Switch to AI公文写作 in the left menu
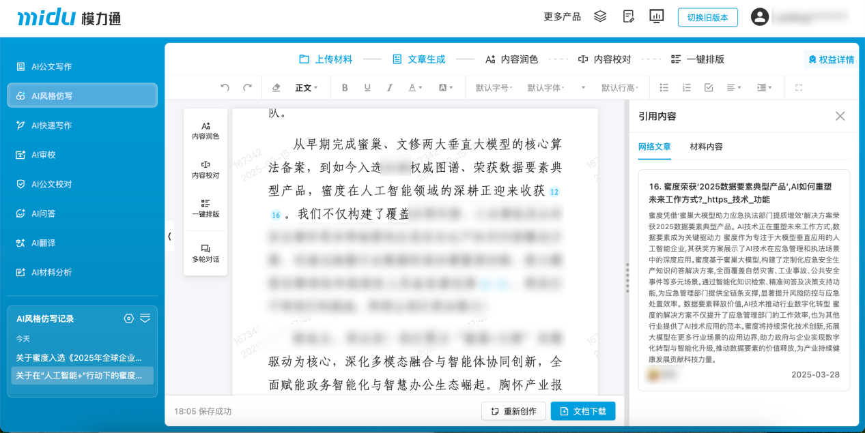This screenshot has height=433, width=865. pyautogui.click(x=42, y=66)
